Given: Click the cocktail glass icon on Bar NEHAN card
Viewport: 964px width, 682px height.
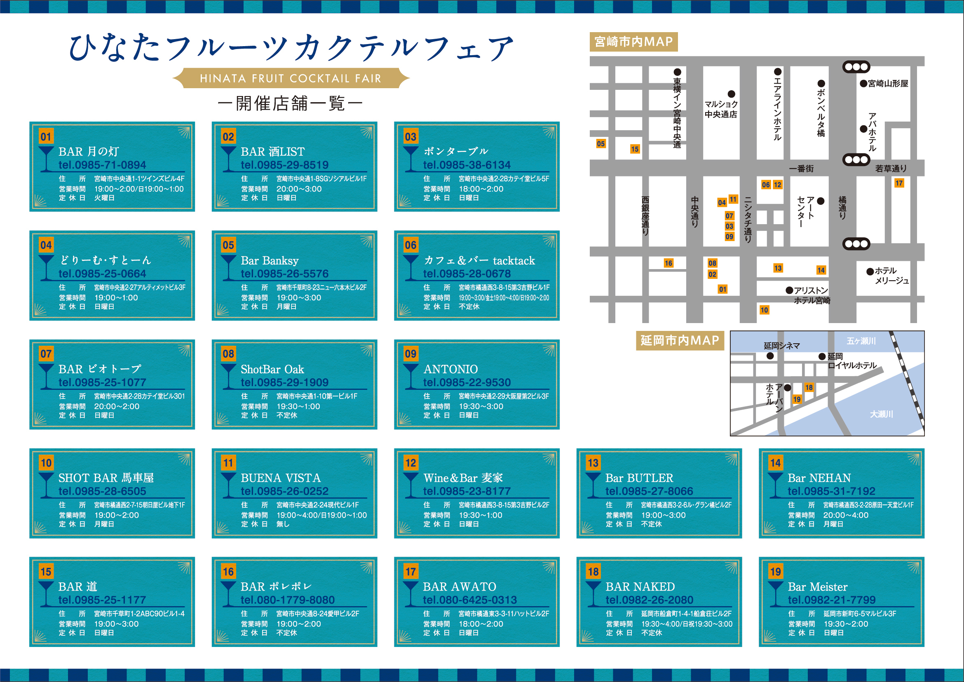Looking at the screenshot, I should [x=775, y=485].
